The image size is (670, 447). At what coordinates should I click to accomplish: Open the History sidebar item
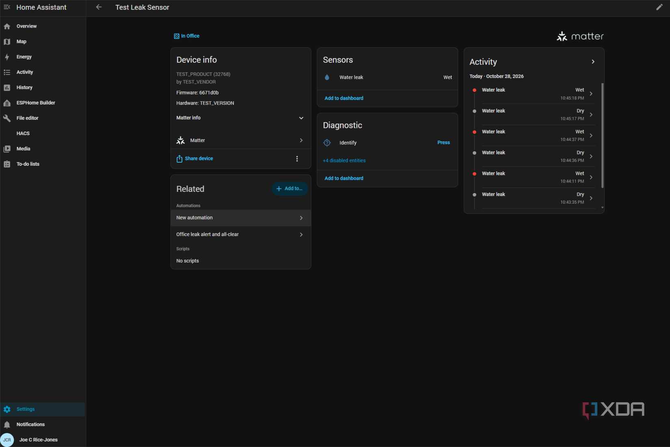43,87
